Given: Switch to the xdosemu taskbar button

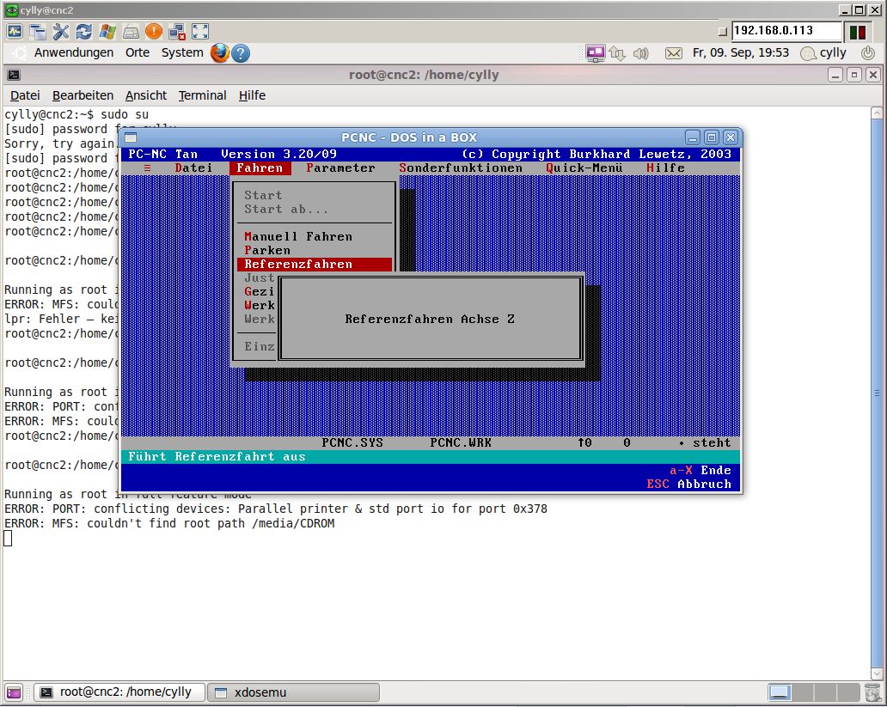Looking at the screenshot, I should click(294, 692).
